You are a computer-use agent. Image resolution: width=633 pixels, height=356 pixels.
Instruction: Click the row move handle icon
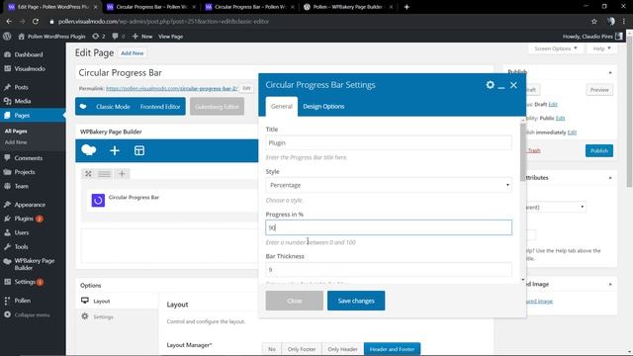[88, 174]
